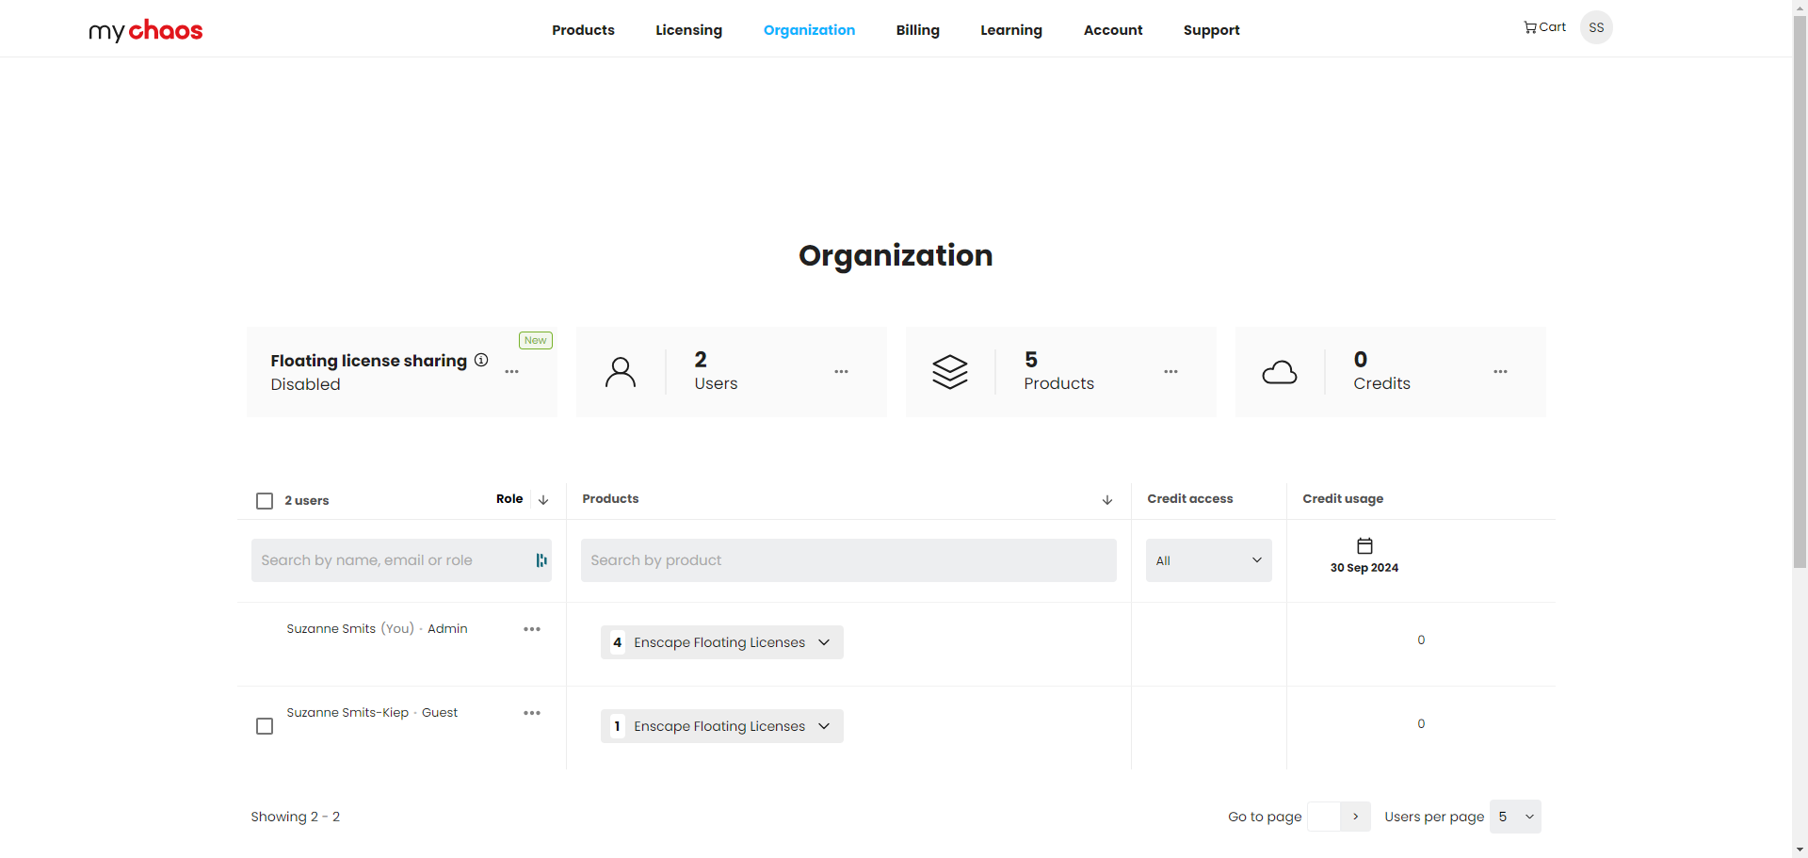Sort the Products column arrow

click(1107, 500)
